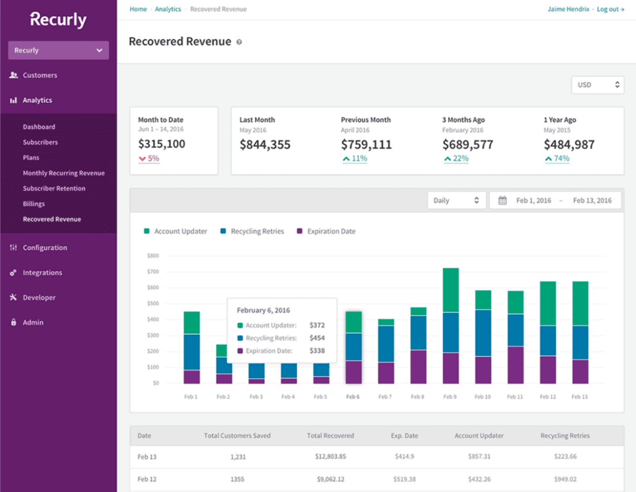This screenshot has height=492, width=636.
Task: Click the 1355 customers saved cell
Action: point(237,479)
